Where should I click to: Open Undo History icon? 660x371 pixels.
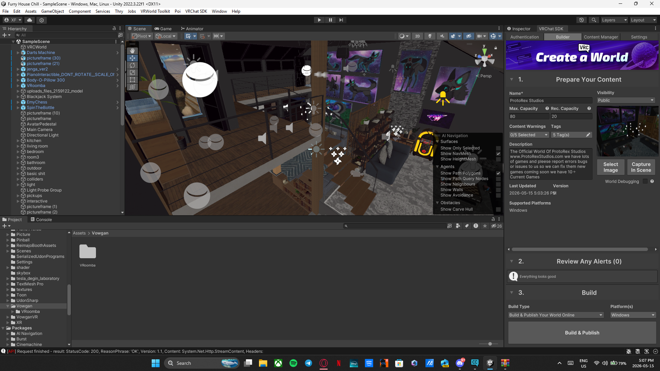tap(582, 20)
